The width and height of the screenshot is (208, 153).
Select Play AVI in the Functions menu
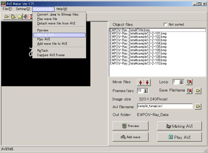pyautogui.click(x=59, y=39)
